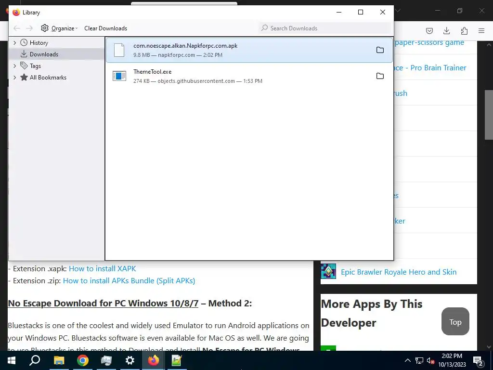Select com.noescape.alkan.Napkforpc.com.apk file name
Image resolution: width=493 pixels, height=370 pixels.
click(185, 46)
